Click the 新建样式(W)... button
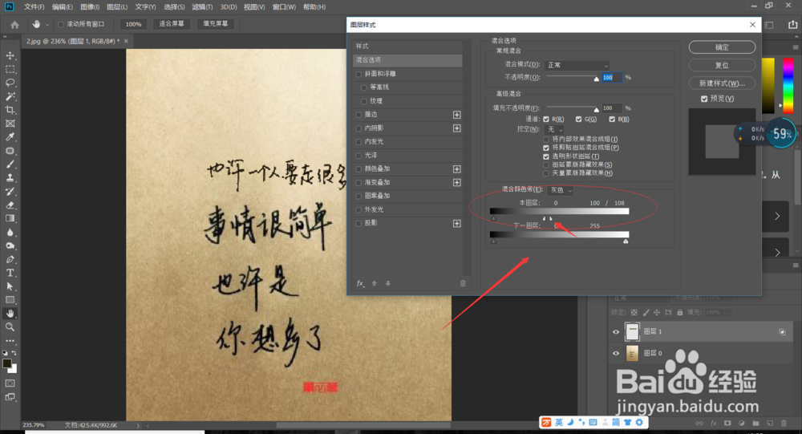The height and width of the screenshot is (434, 802). tap(722, 83)
